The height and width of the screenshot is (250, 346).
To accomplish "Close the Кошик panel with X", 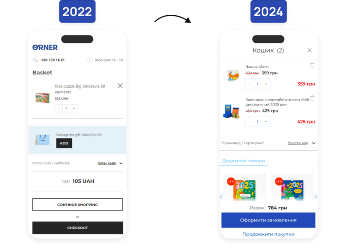I will click(310, 50).
